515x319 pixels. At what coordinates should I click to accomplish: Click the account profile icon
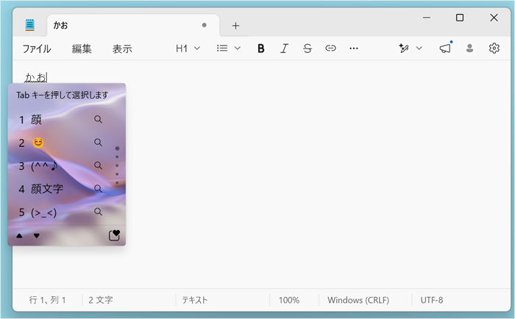469,49
